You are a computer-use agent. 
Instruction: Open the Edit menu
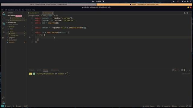pyautogui.click(x=6, y=10)
